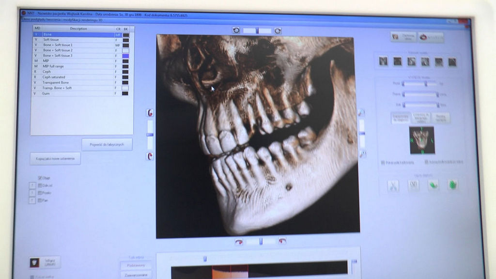Enable the Przekr checkbox

coord(40,192)
